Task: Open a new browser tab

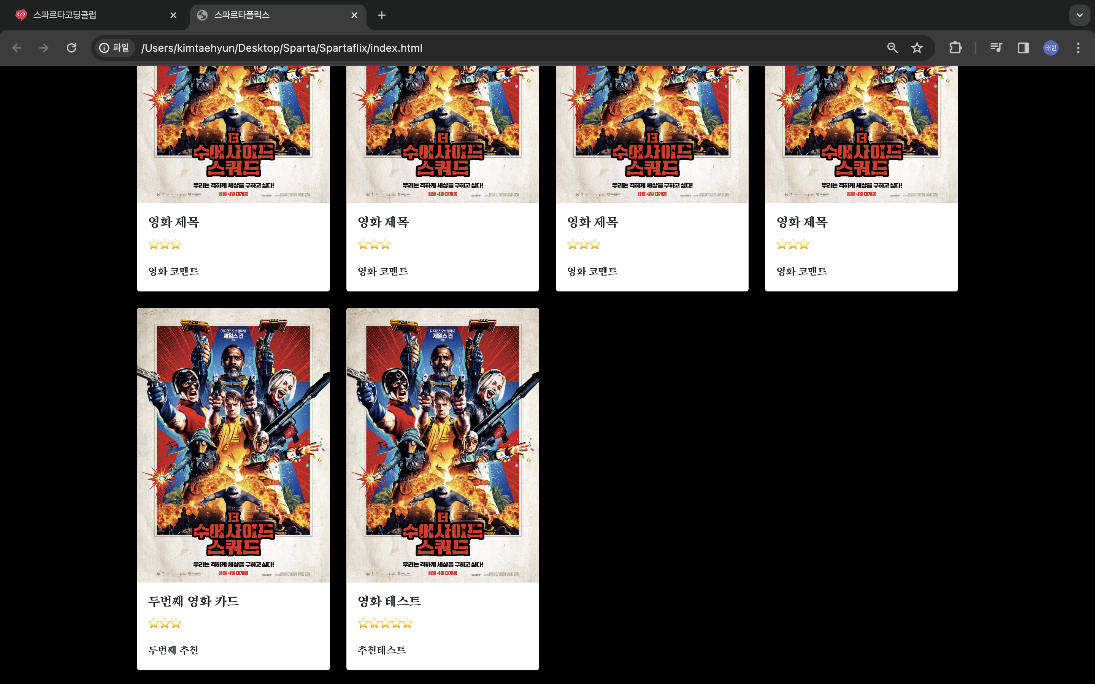Action: click(x=381, y=15)
